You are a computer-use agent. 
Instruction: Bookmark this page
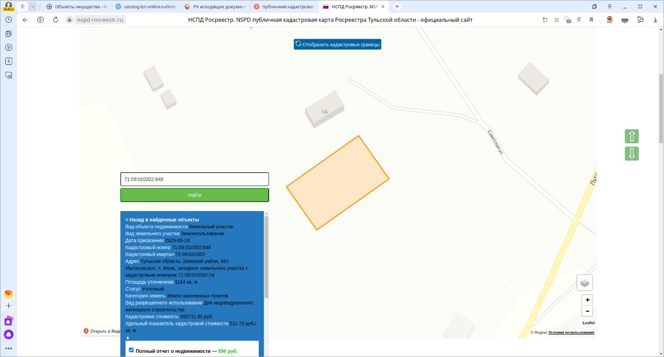click(x=591, y=20)
